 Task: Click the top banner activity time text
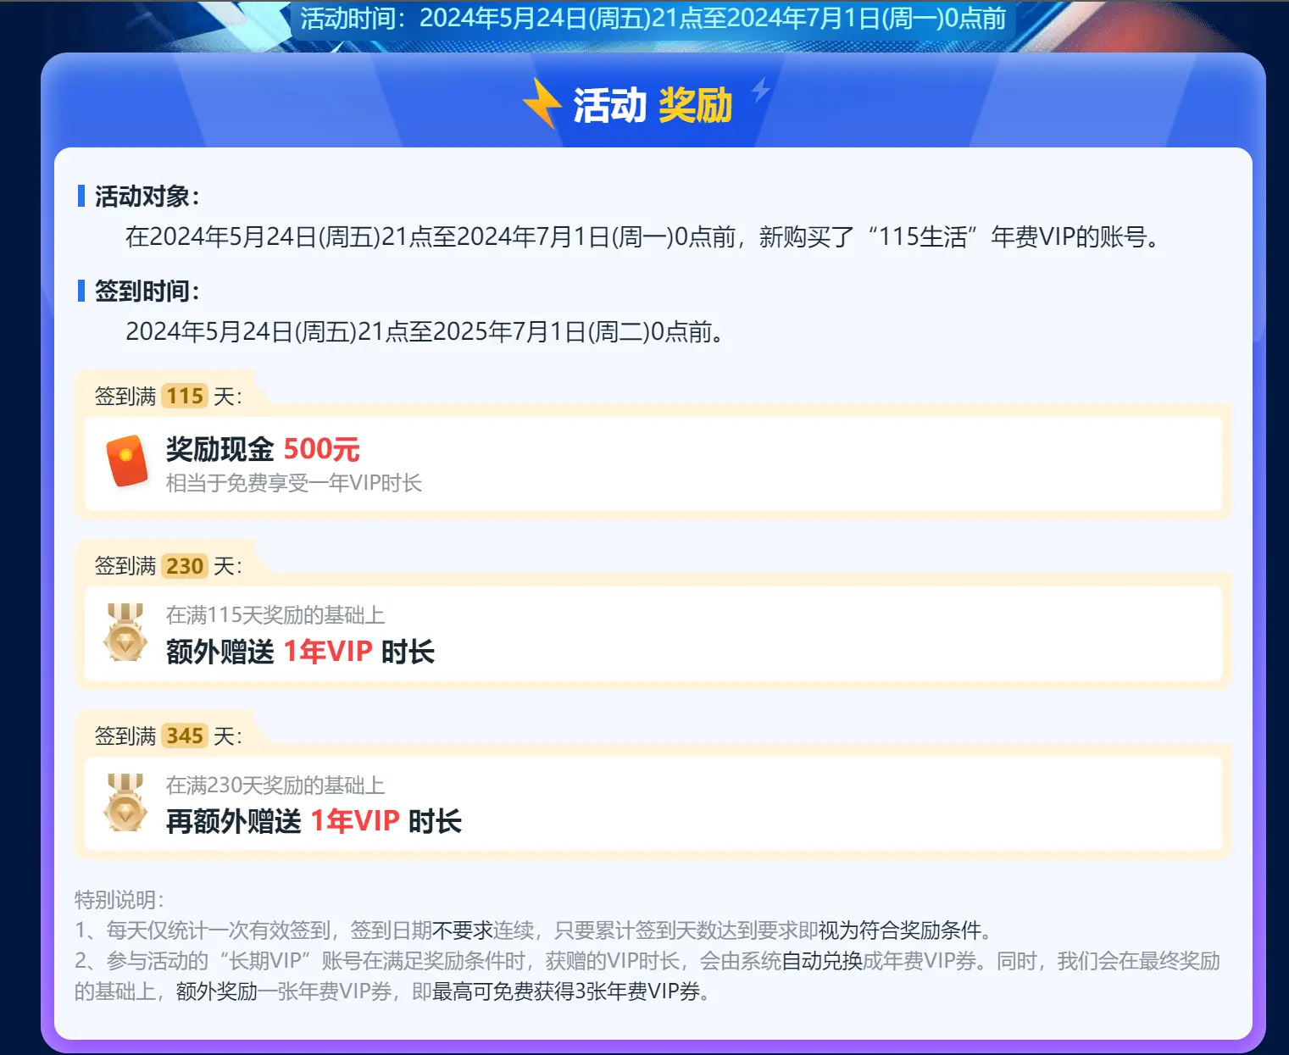pyautogui.click(x=653, y=18)
